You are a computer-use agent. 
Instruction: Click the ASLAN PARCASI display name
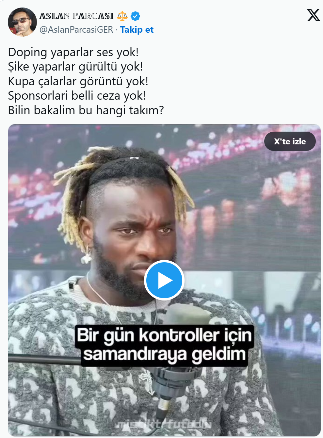point(76,16)
